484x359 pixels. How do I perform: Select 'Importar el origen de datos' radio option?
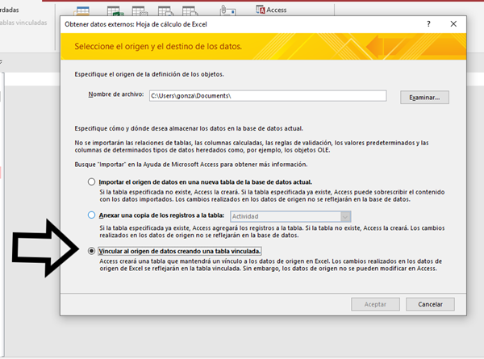point(91,182)
